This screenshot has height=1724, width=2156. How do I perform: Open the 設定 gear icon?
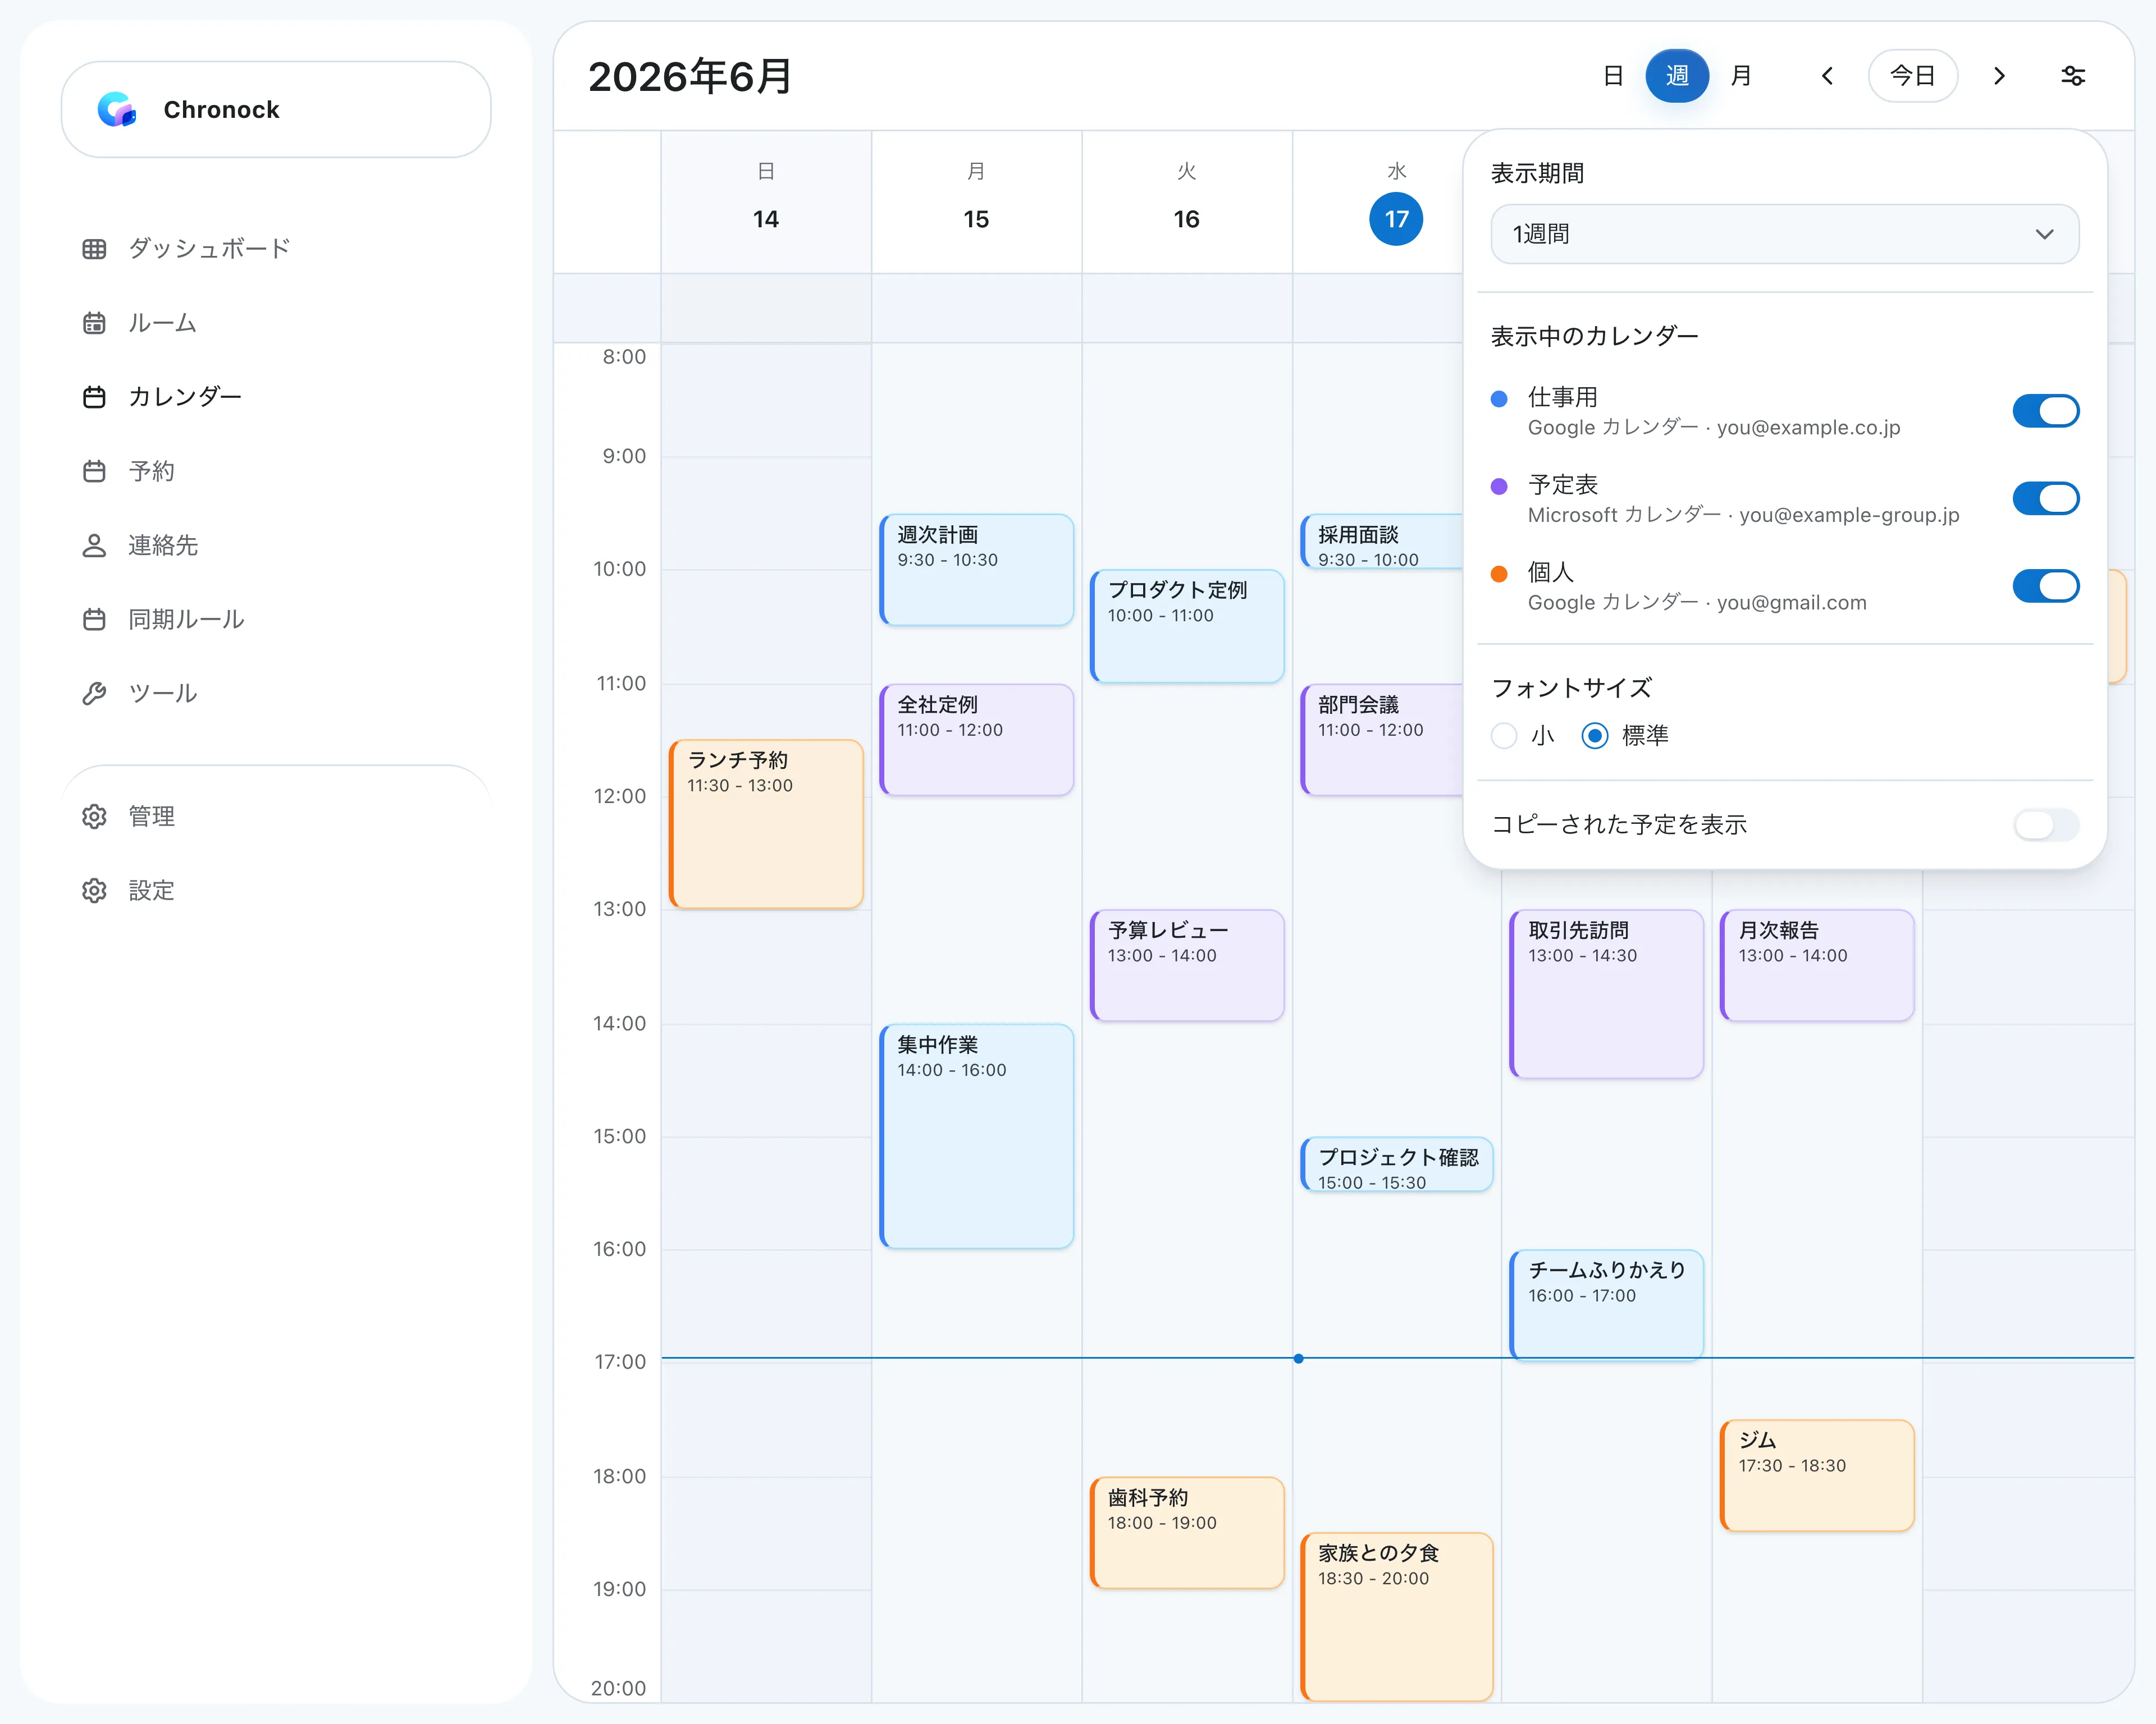click(94, 891)
